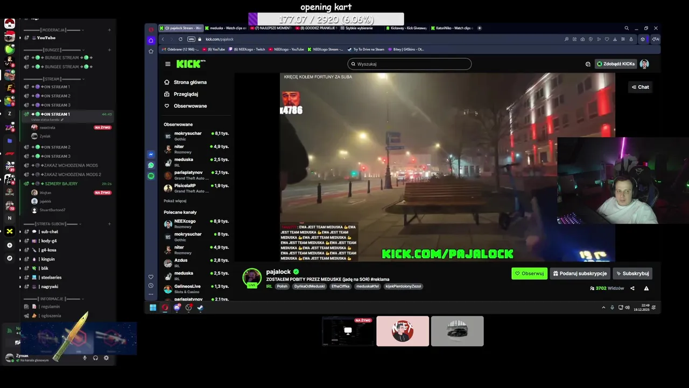Open the Kick hamburger menu icon

[167, 64]
